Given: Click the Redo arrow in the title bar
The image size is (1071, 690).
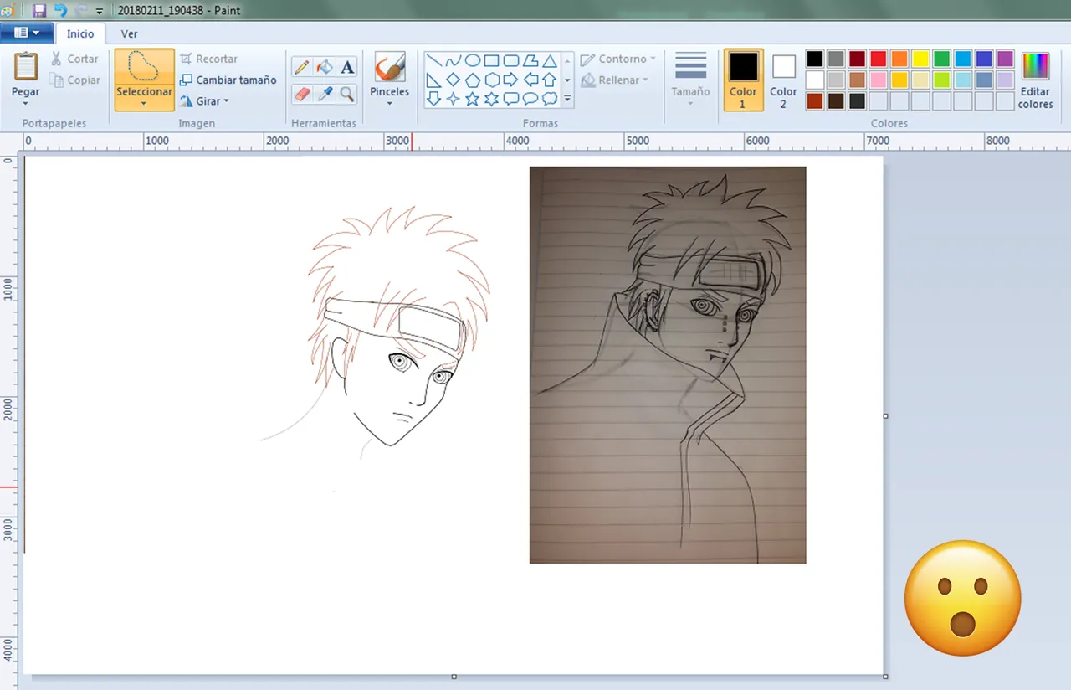Looking at the screenshot, I should pyautogui.click(x=81, y=11).
